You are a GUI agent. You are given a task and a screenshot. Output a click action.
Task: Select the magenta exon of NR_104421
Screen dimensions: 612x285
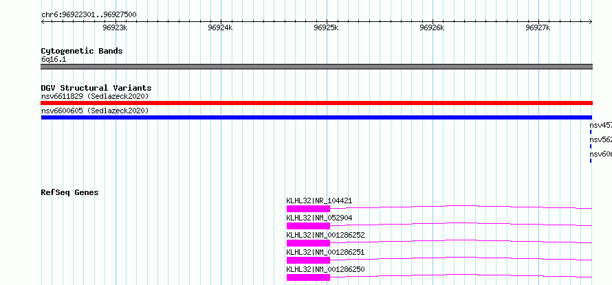tap(308, 209)
